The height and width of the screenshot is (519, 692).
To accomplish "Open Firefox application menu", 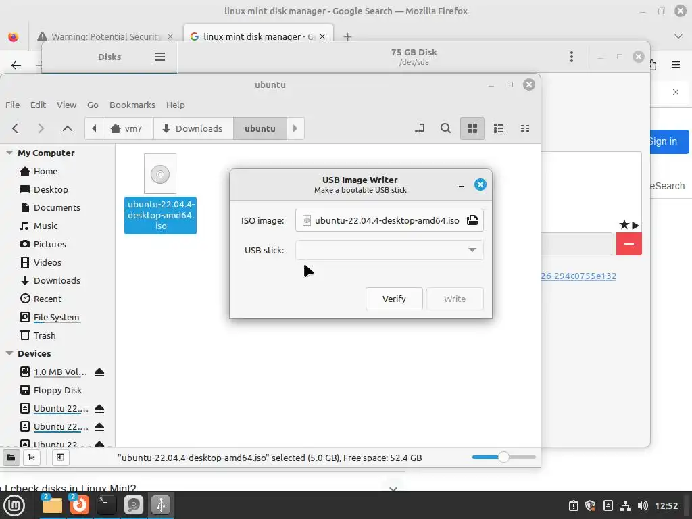I will 676,65.
